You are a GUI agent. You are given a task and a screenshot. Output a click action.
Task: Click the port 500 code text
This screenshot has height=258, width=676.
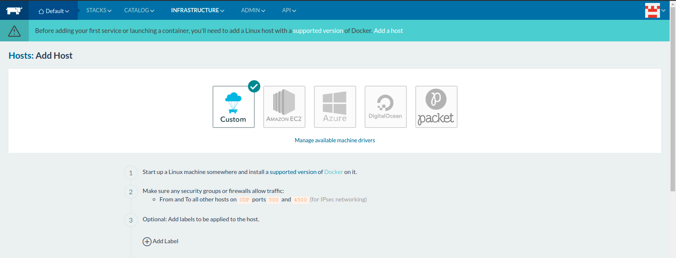point(274,200)
